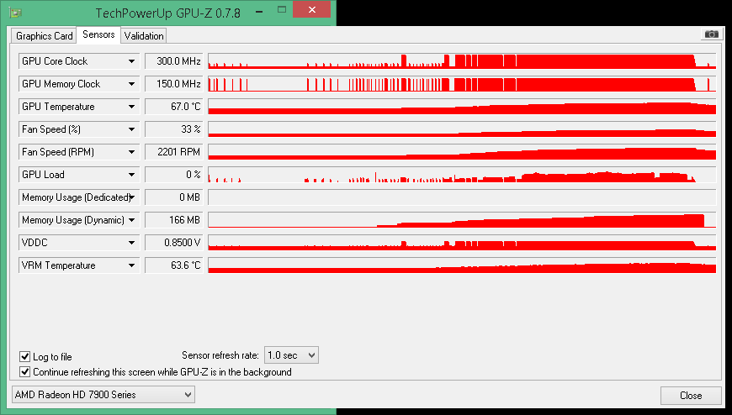Click the 63.6 °C VRM temperature value

pyautogui.click(x=174, y=265)
